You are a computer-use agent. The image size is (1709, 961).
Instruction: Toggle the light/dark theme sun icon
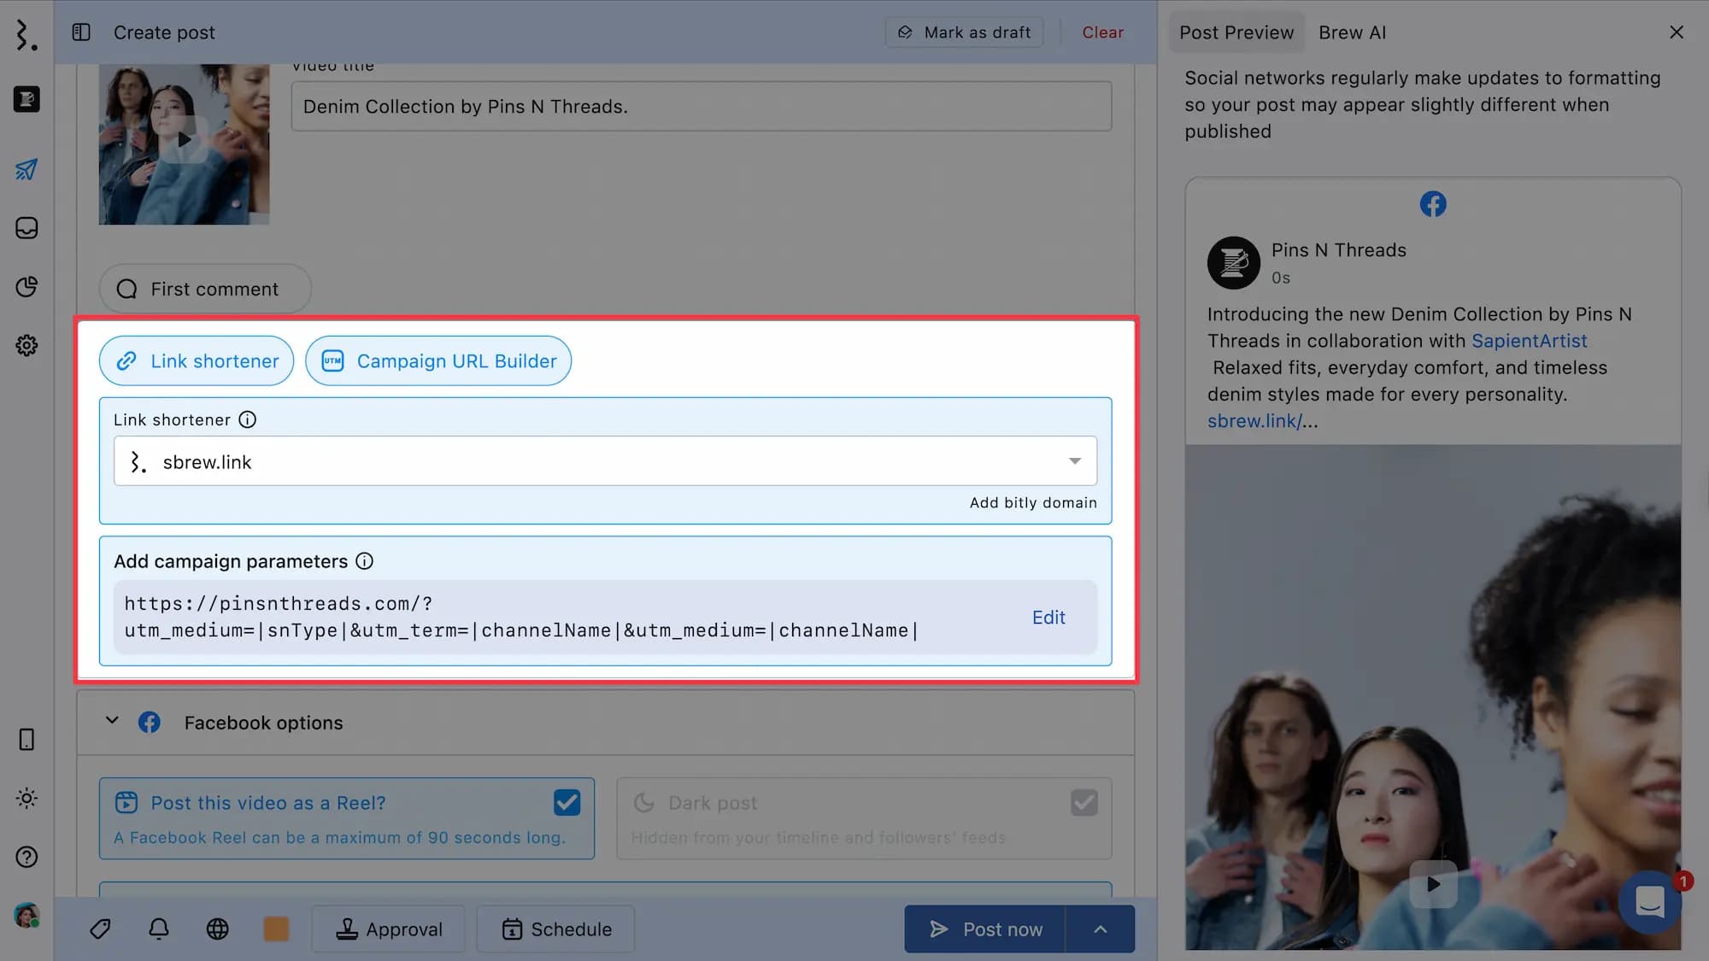point(26,799)
